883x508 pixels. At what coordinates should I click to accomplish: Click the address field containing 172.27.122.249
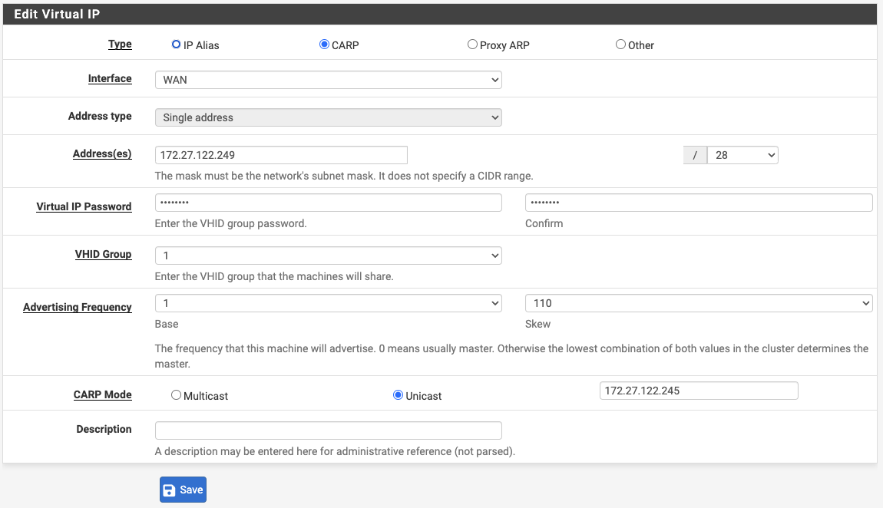click(x=280, y=155)
